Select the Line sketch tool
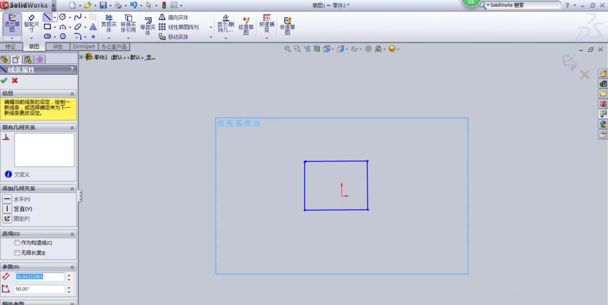Image resolution: width=608 pixels, height=305 pixels. (47, 17)
